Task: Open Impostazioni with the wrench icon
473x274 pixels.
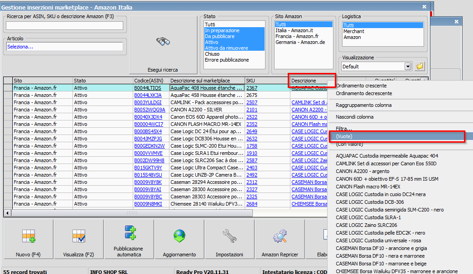Action: [229, 239]
